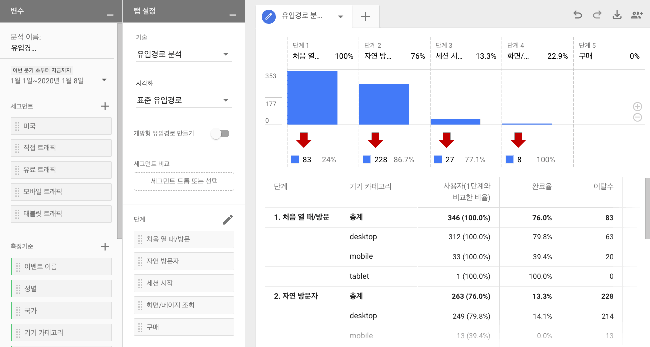The image size is (650, 347).
Task: Edit funnel steps with the pencil icon
Action: click(228, 220)
